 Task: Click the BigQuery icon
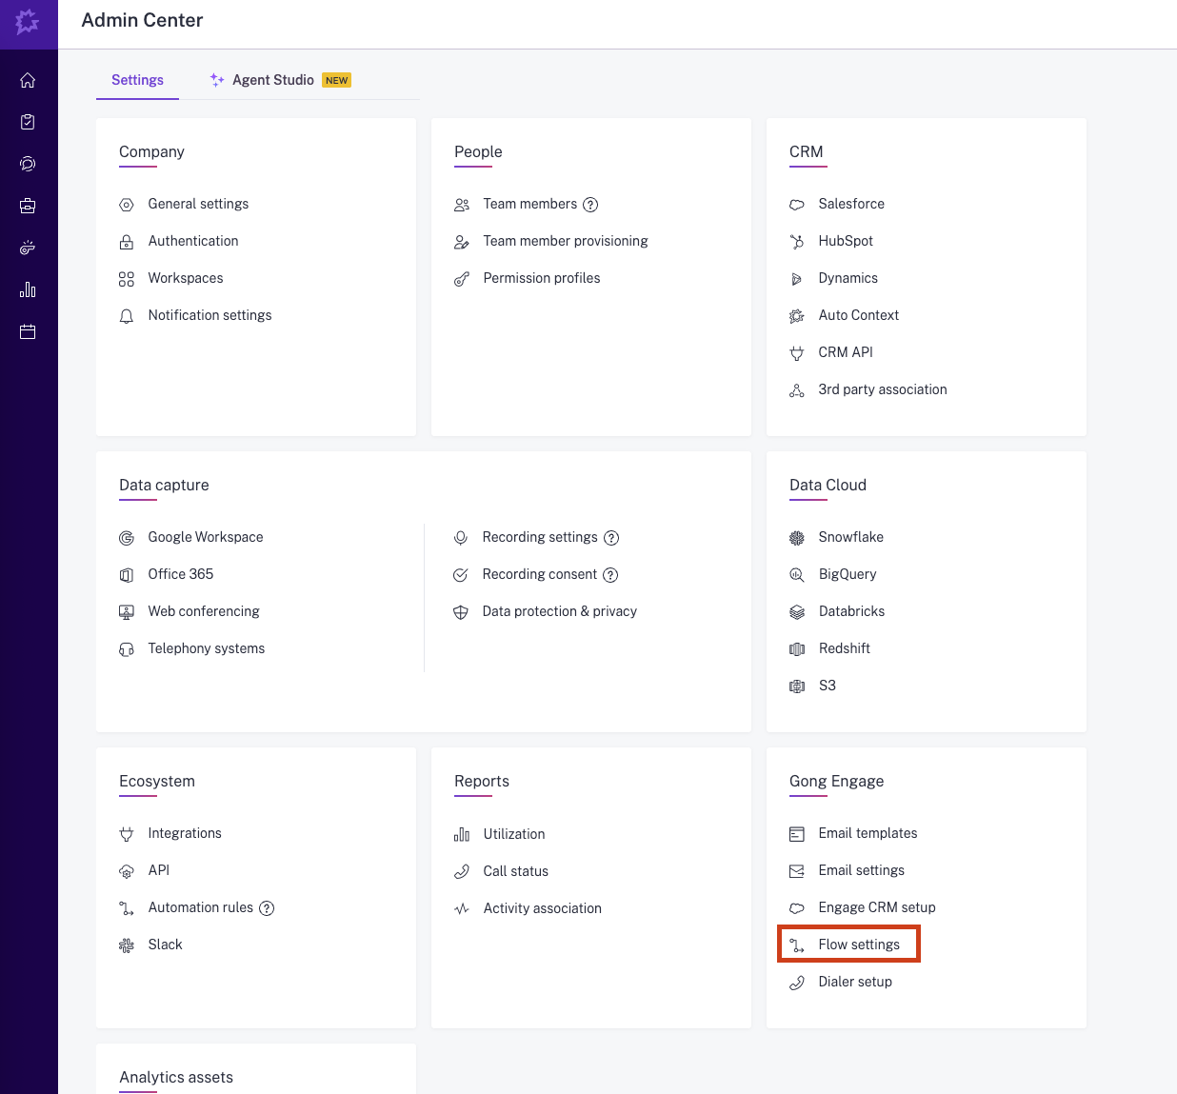coord(797,575)
